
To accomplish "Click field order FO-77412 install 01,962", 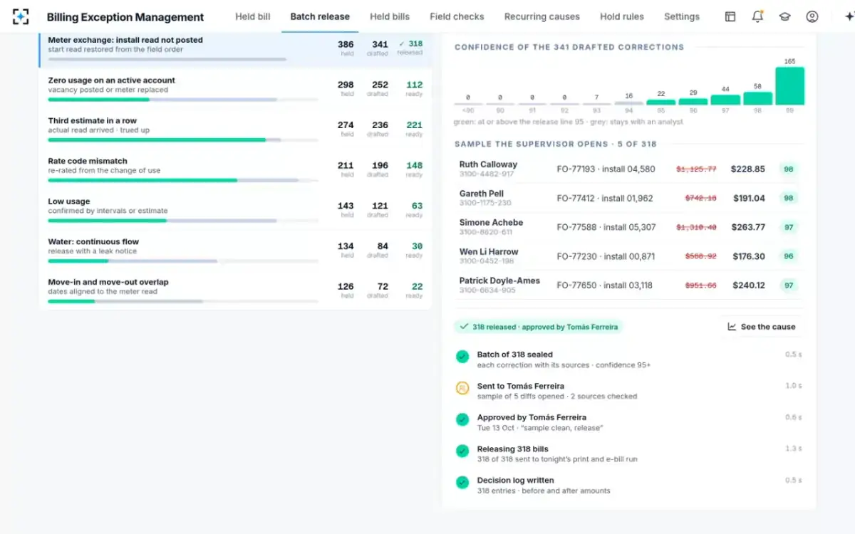I will (x=604, y=199).
